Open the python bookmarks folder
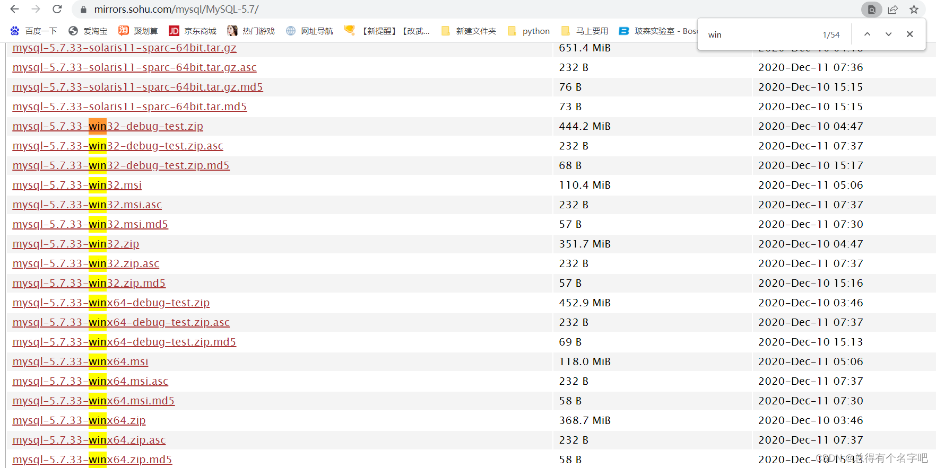 click(x=528, y=31)
